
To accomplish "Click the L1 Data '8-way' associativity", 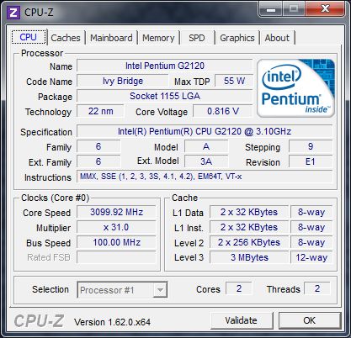I will (311, 212).
